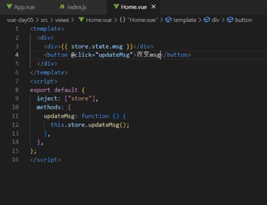Click the opening <template> tag on line 1
267x205 pixels.
coord(47,29)
